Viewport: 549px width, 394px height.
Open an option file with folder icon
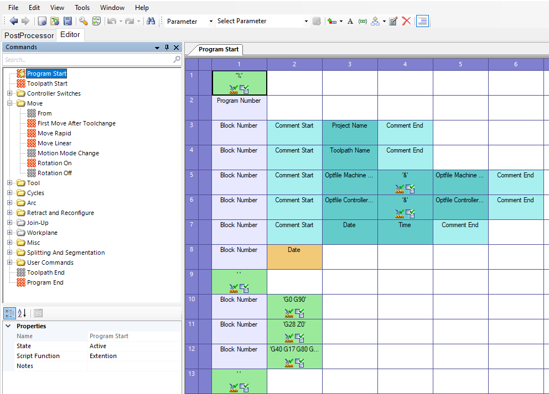click(x=55, y=21)
